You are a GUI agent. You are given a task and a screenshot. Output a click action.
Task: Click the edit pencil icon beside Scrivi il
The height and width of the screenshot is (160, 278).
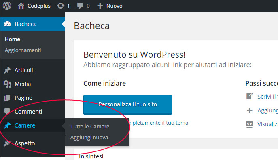pos(250,96)
